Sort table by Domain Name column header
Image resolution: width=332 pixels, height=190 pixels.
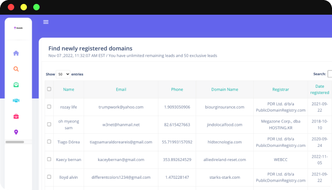[x=224, y=90]
